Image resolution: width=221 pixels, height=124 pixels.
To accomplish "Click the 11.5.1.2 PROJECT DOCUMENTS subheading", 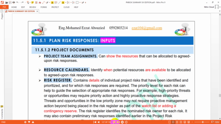I will point(64,50).
